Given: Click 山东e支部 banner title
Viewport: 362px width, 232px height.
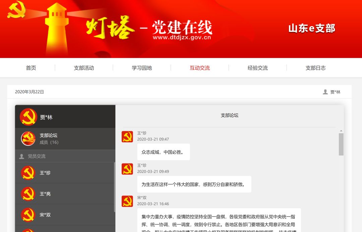Looking at the screenshot, I should tap(312, 28).
